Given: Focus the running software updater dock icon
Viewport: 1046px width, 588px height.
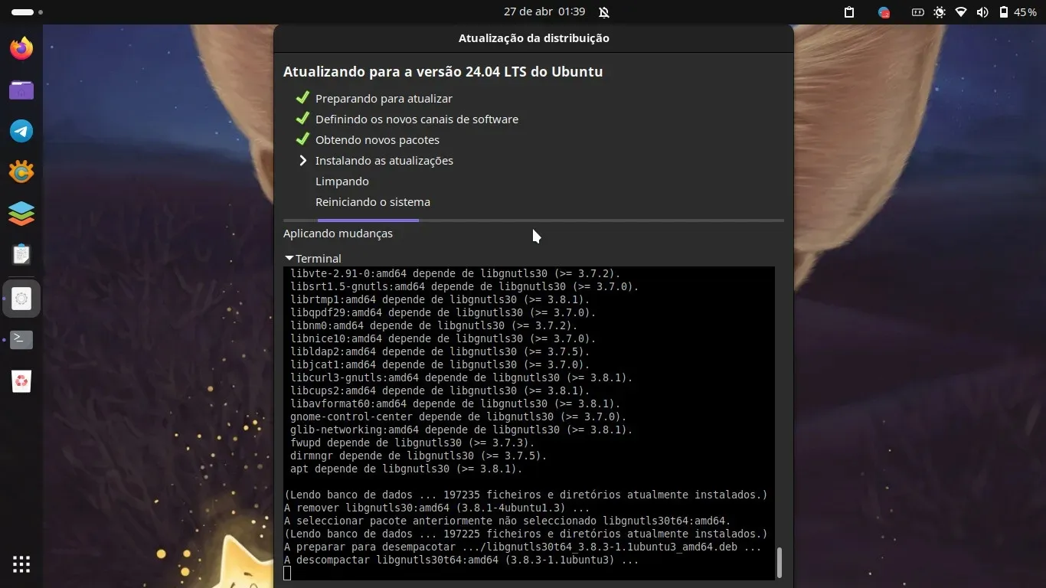Looking at the screenshot, I should 21,299.
